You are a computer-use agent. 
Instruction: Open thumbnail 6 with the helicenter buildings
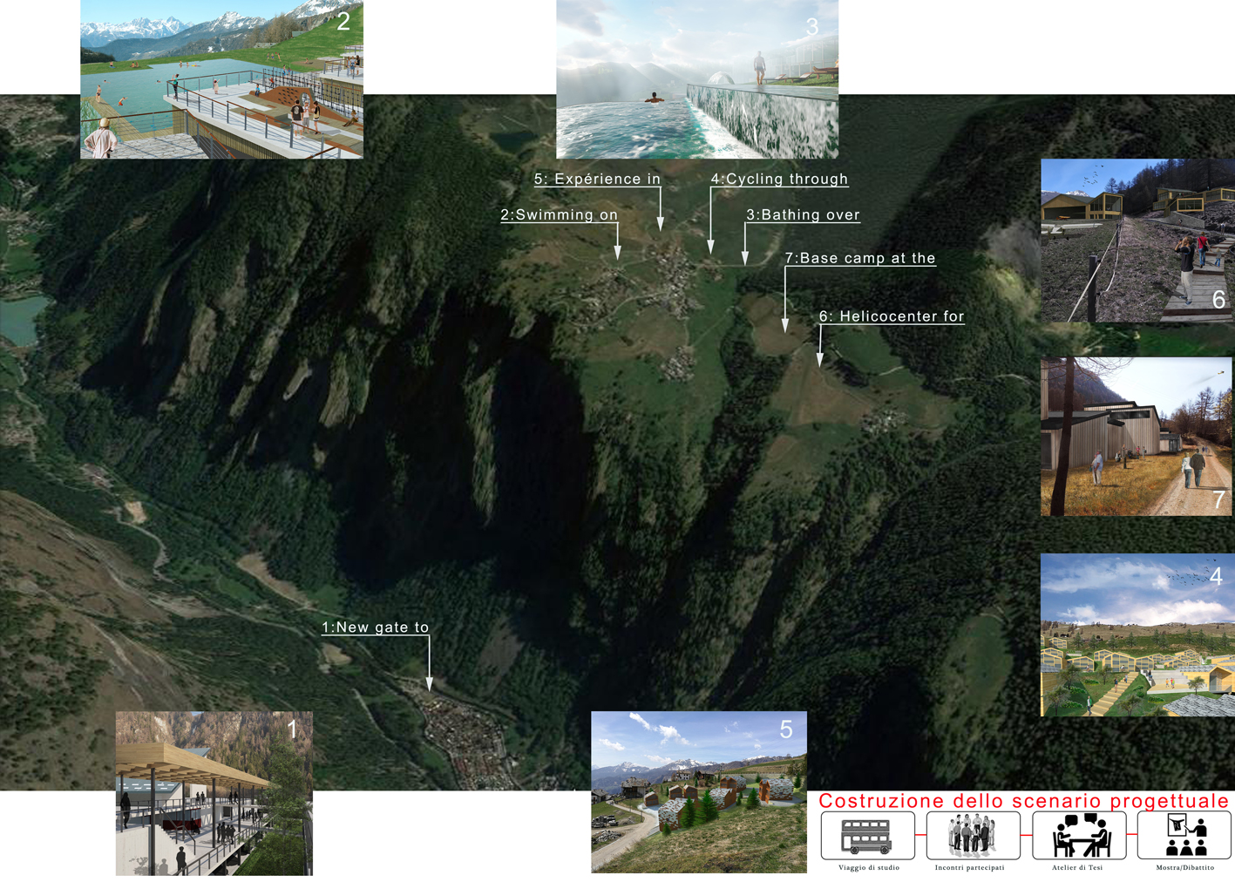pyautogui.click(x=1137, y=241)
